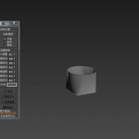Close the script dialog with the X

point(14,23)
